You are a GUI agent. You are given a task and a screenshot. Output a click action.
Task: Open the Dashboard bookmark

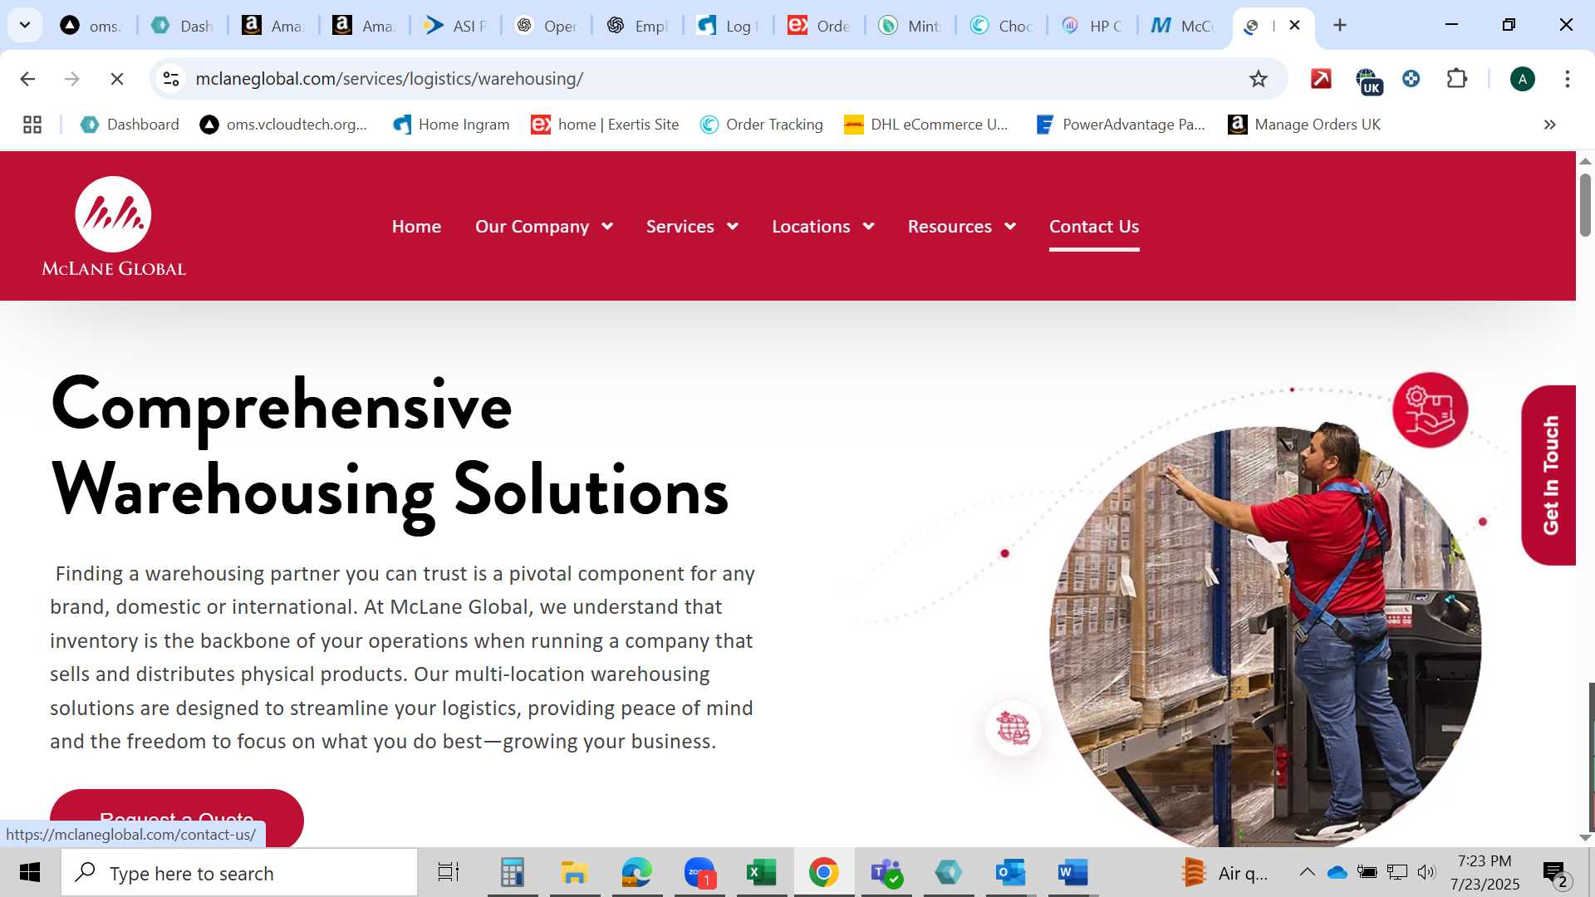130,125
